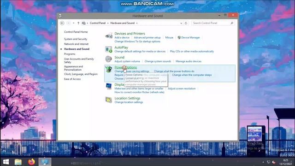Open Programs category in sidebar

click(70, 54)
